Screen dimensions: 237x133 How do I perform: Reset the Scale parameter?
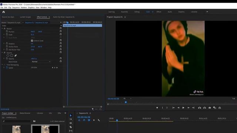pyautogui.click(x=61, y=34)
